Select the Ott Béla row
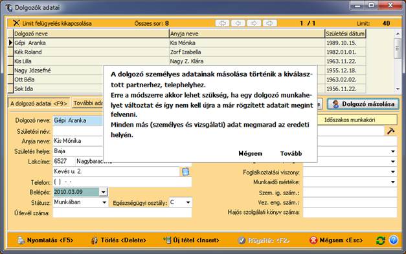 click(x=56, y=79)
